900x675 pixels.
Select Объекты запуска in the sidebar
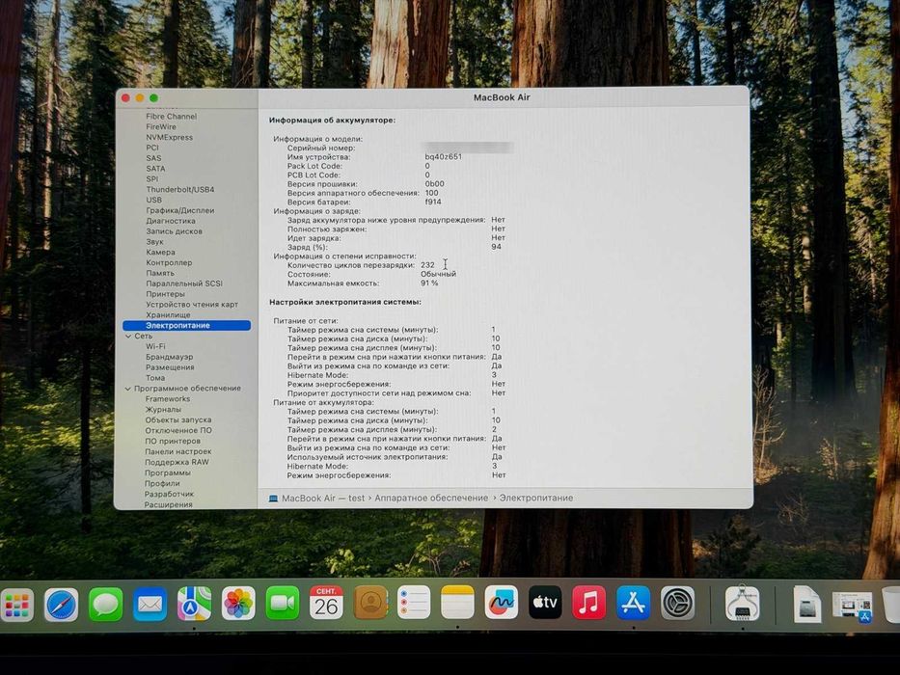[177, 420]
